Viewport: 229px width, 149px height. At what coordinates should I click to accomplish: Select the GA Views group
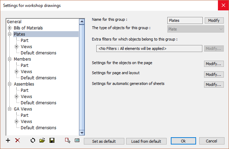point(23,109)
